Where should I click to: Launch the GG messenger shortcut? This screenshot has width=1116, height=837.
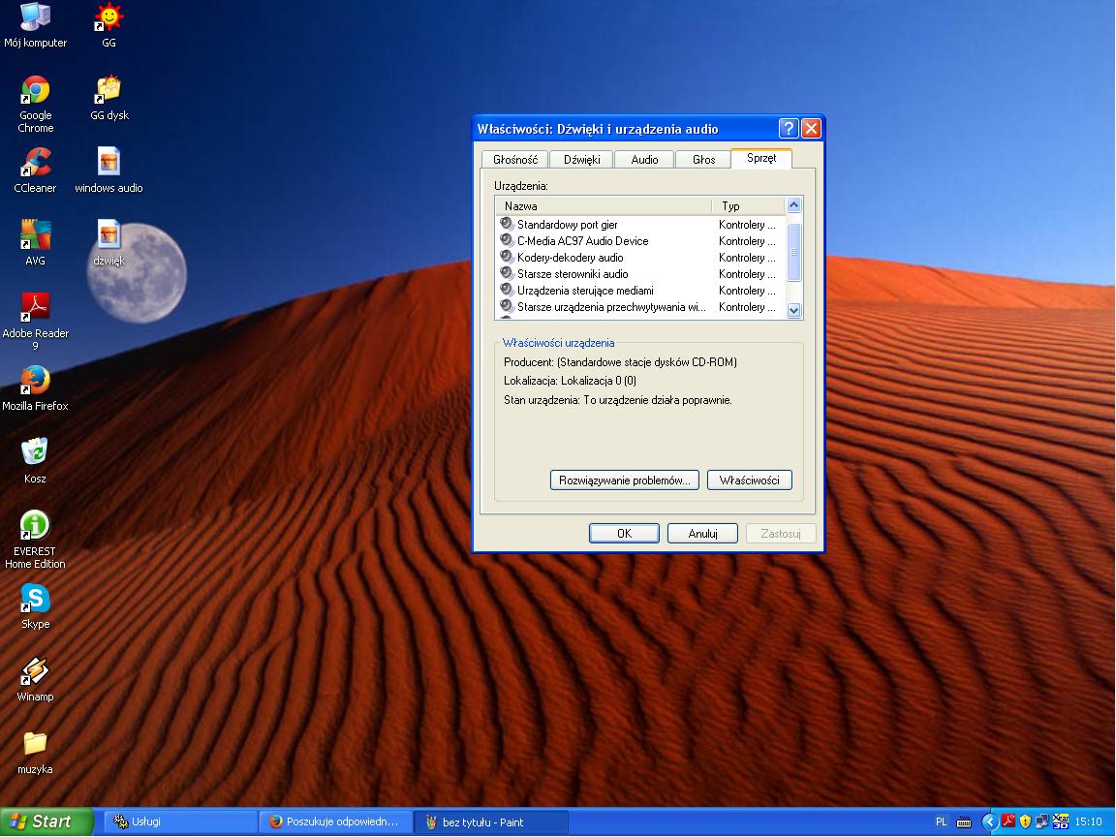[x=108, y=25]
